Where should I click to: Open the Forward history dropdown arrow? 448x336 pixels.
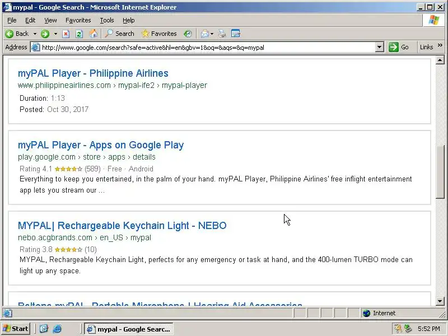pyautogui.click(x=55, y=34)
